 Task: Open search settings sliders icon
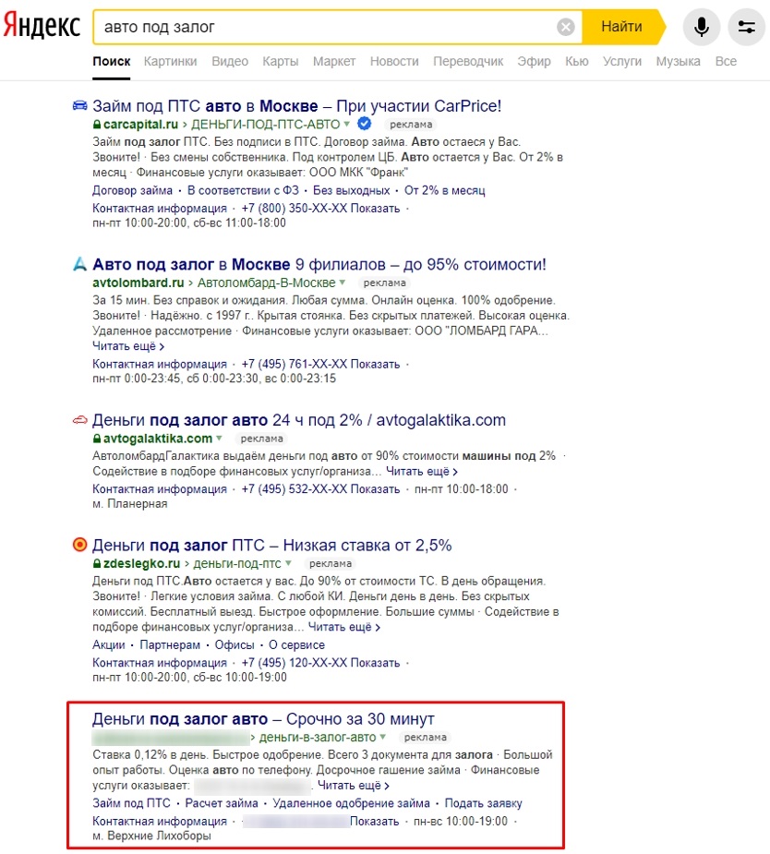[747, 27]
